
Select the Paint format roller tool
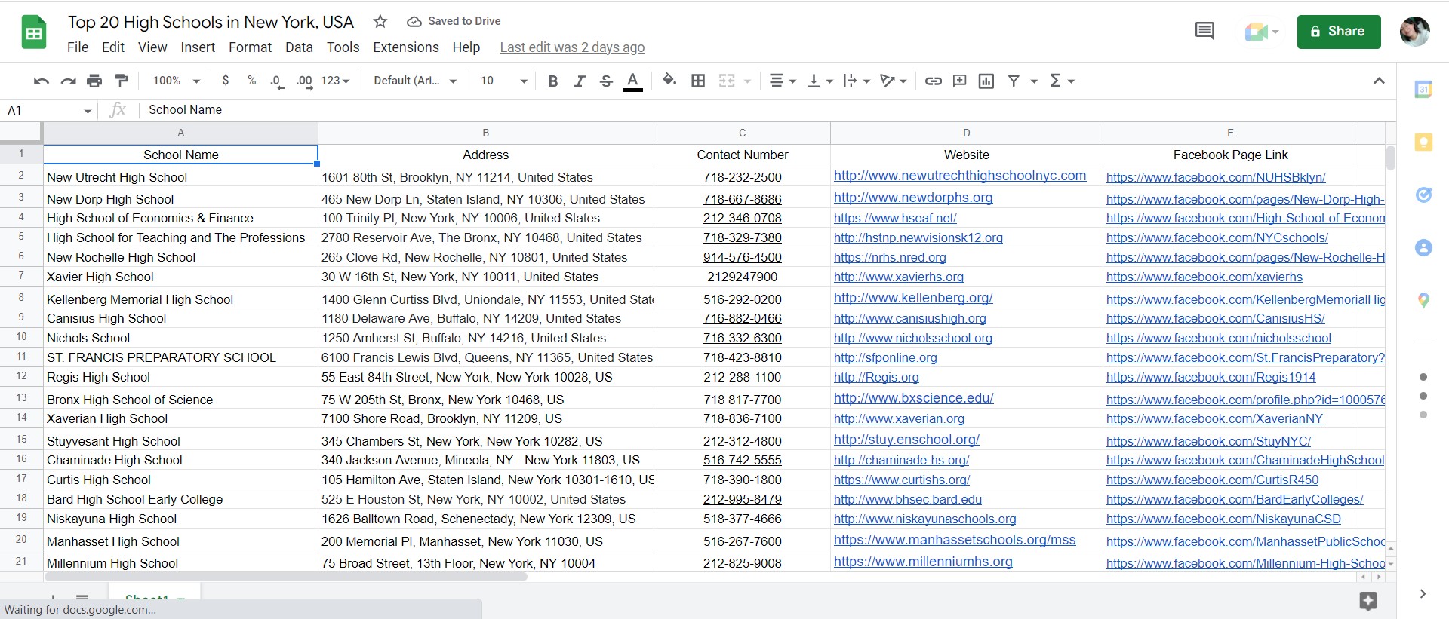pos(121,81)
